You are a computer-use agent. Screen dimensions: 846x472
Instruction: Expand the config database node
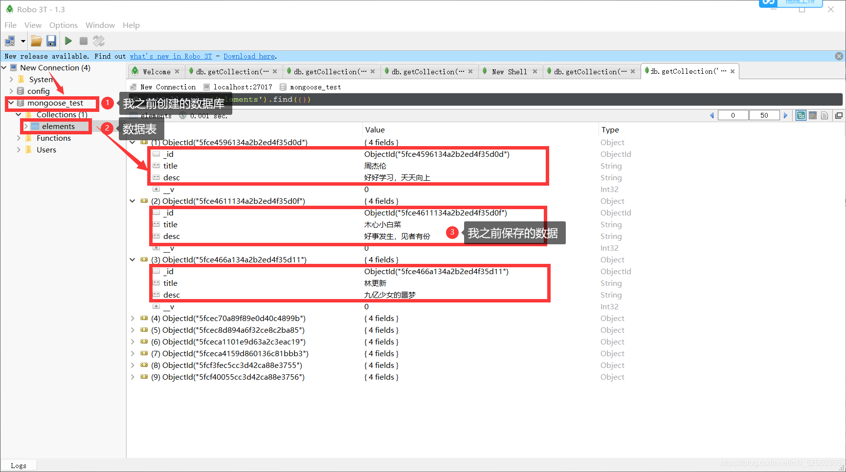(11, 91)
